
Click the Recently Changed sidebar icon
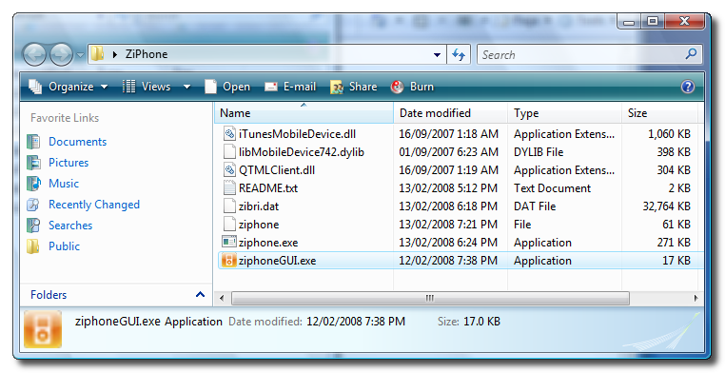pyautogui.click(x=33, y=205)
